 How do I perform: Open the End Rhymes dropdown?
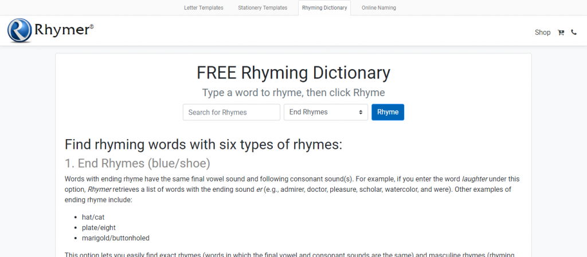click(326, 112)
